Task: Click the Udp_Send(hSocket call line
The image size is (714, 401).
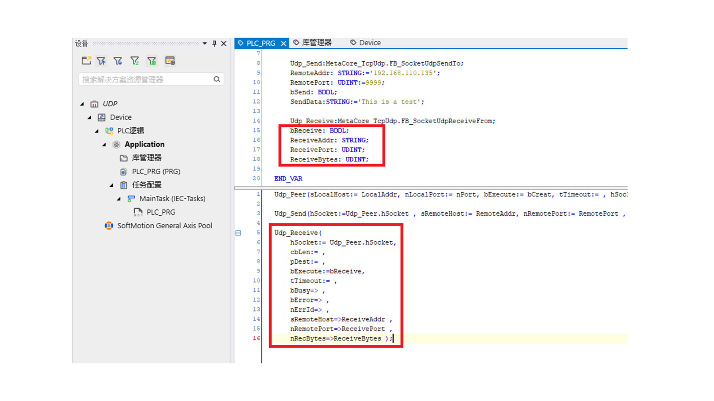Action: [450, 214]
